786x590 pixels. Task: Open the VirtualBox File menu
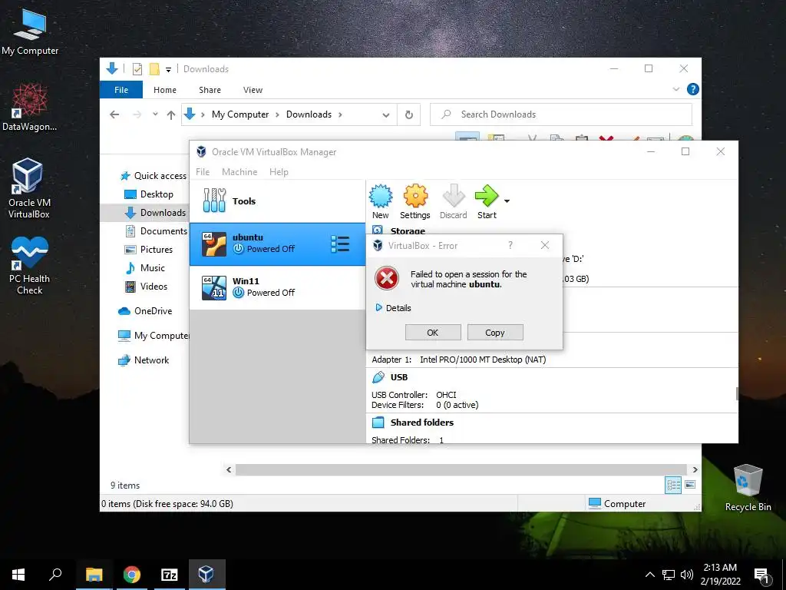click(x=203, y=172)
